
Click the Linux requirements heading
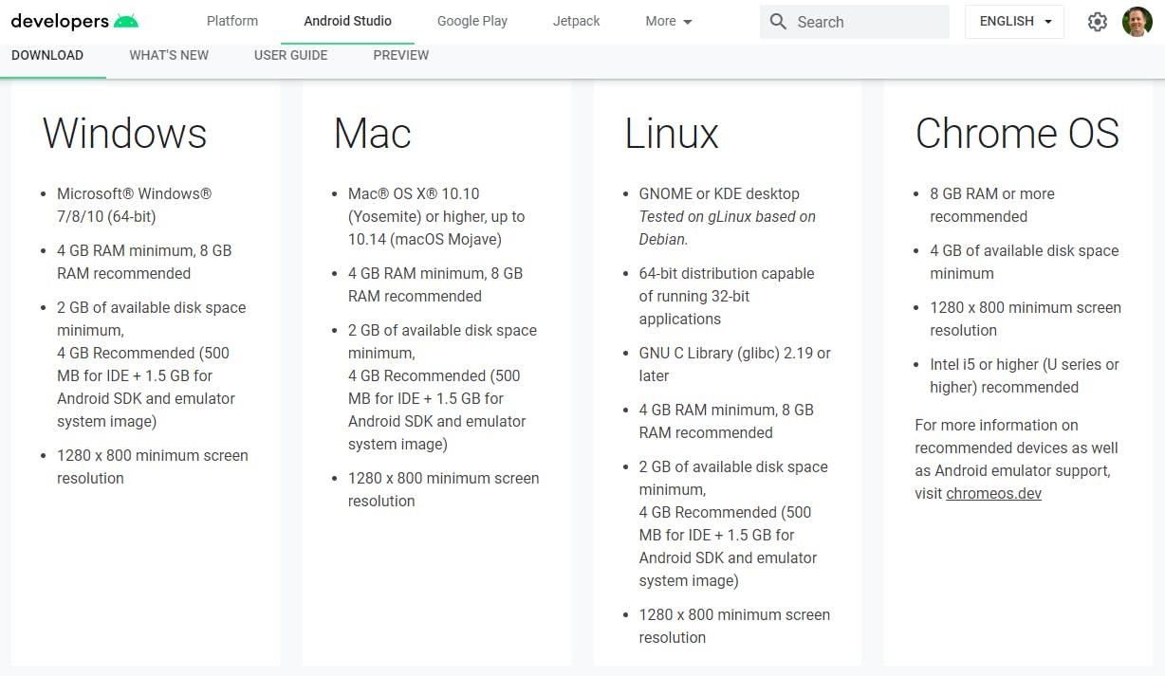[672, 133]
